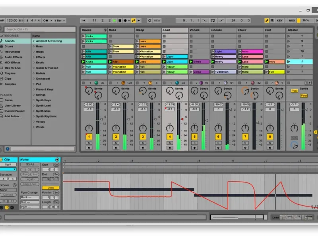Adjust the Drums track pan knob

tap(89, 128)
